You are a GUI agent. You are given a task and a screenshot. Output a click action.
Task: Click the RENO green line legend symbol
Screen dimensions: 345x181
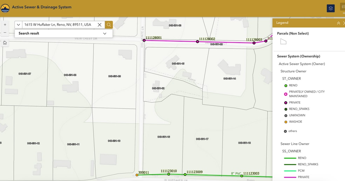pos(290,158)
